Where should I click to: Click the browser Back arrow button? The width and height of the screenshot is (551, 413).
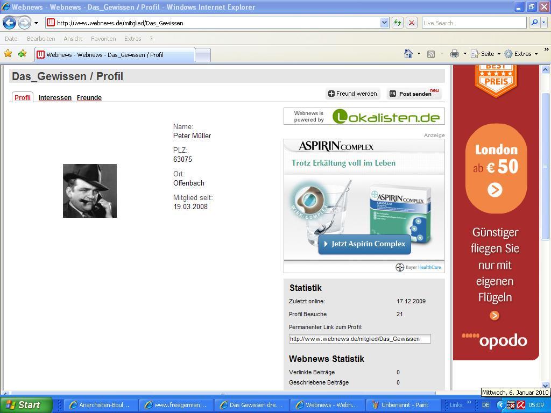tap(9, 23)
